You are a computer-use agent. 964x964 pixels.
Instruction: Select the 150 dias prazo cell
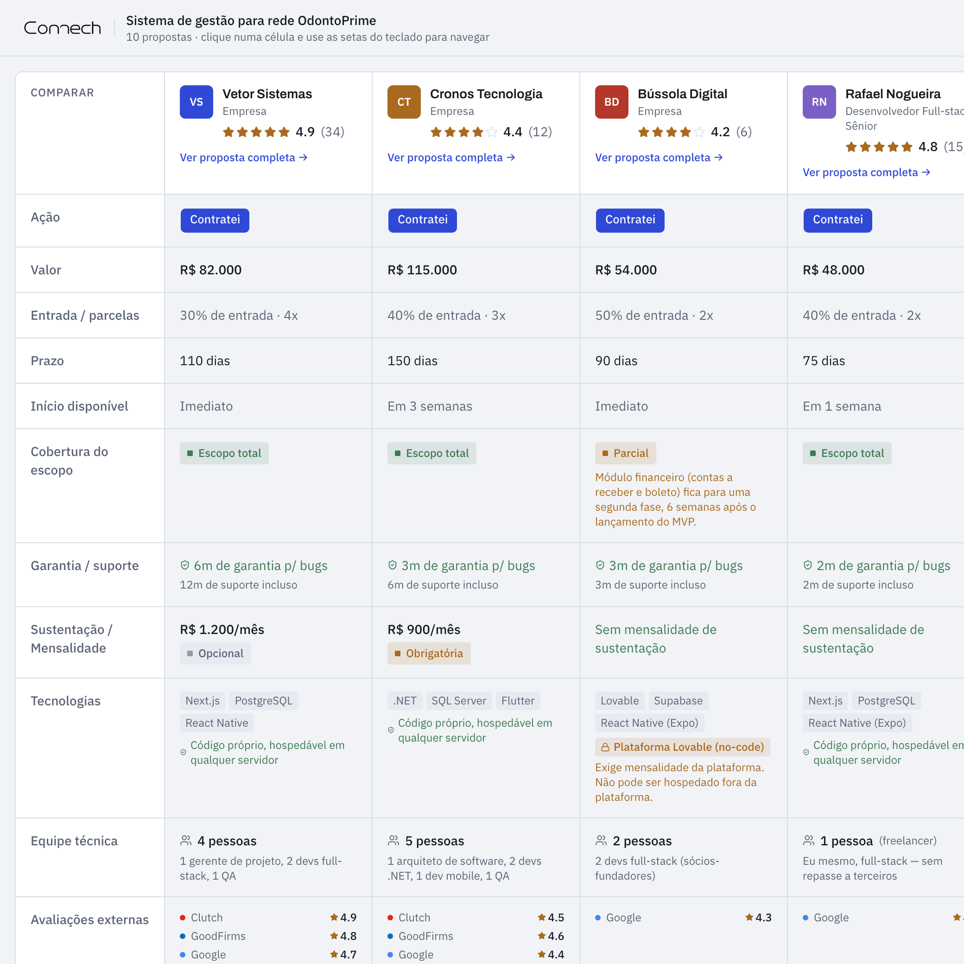coord(476,361)
